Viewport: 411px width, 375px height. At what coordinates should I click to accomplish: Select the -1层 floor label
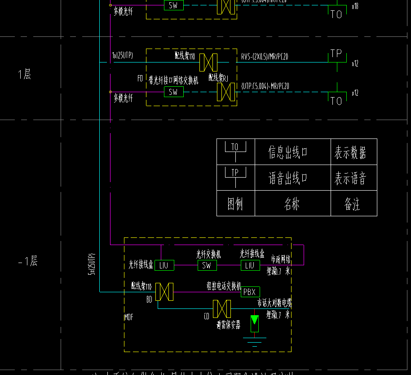pos(28,261)
